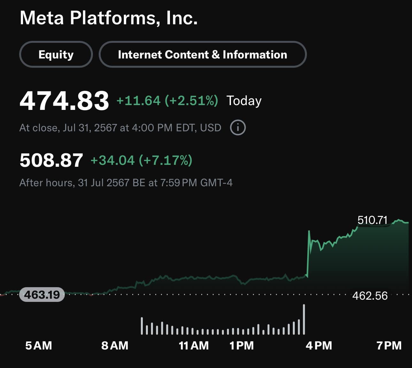Select the Equity tag pill
The height and width of the screenshot is (368, 412).
click(56, 54)
